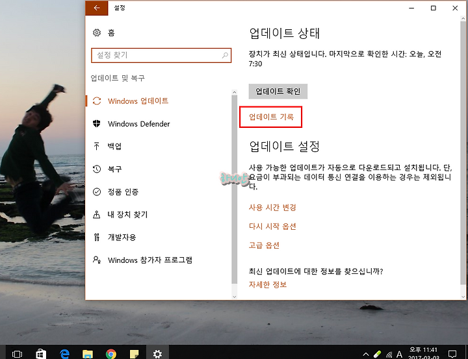Show hidden system tray icons
Viewport: 468px width, 359px height.
(x=365, y=354)
